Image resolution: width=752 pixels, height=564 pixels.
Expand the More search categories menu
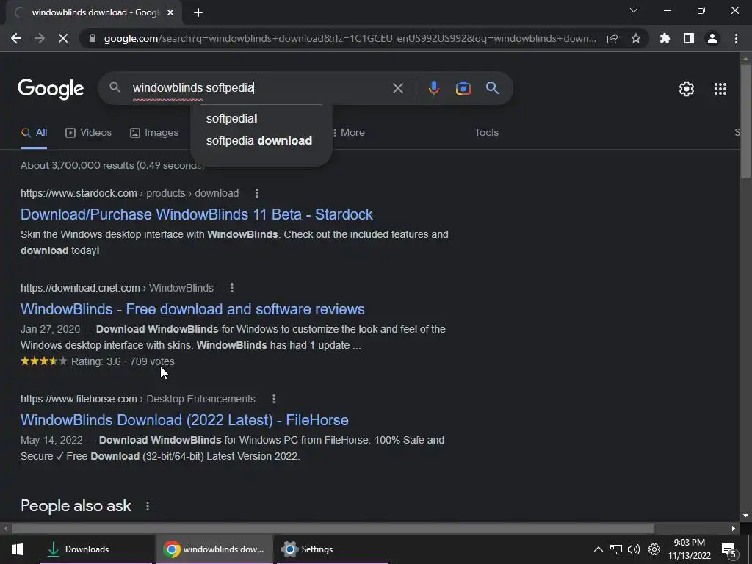[x=349, y=133]
